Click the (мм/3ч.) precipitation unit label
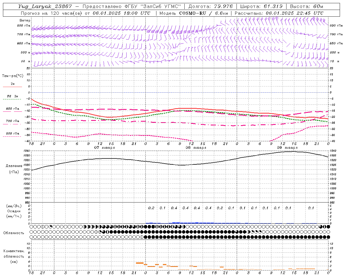The height and width of the screenshot is (275, 344). [14, 206]
